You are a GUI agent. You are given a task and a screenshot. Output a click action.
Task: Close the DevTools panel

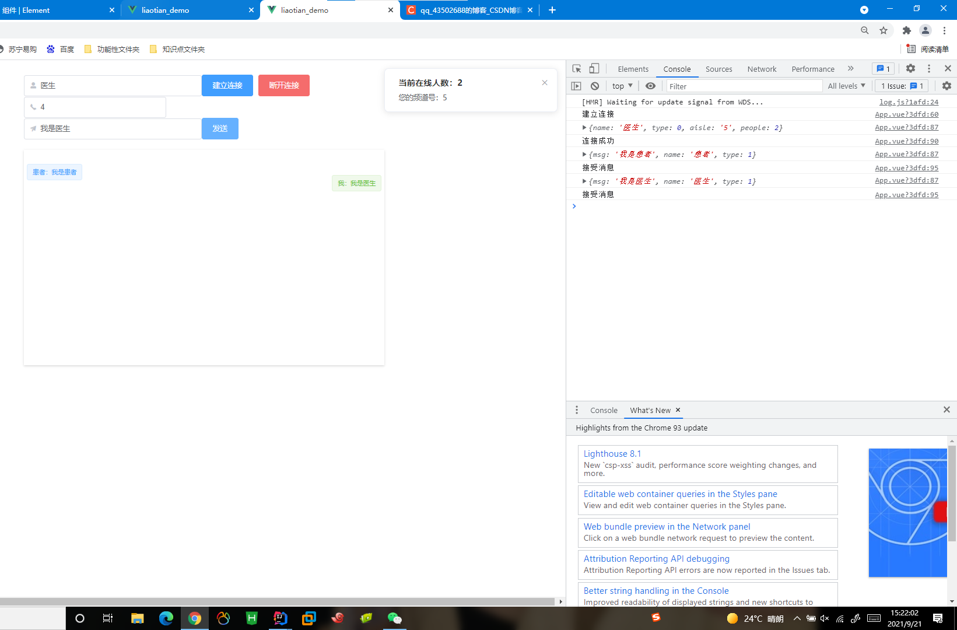(948, 69)
